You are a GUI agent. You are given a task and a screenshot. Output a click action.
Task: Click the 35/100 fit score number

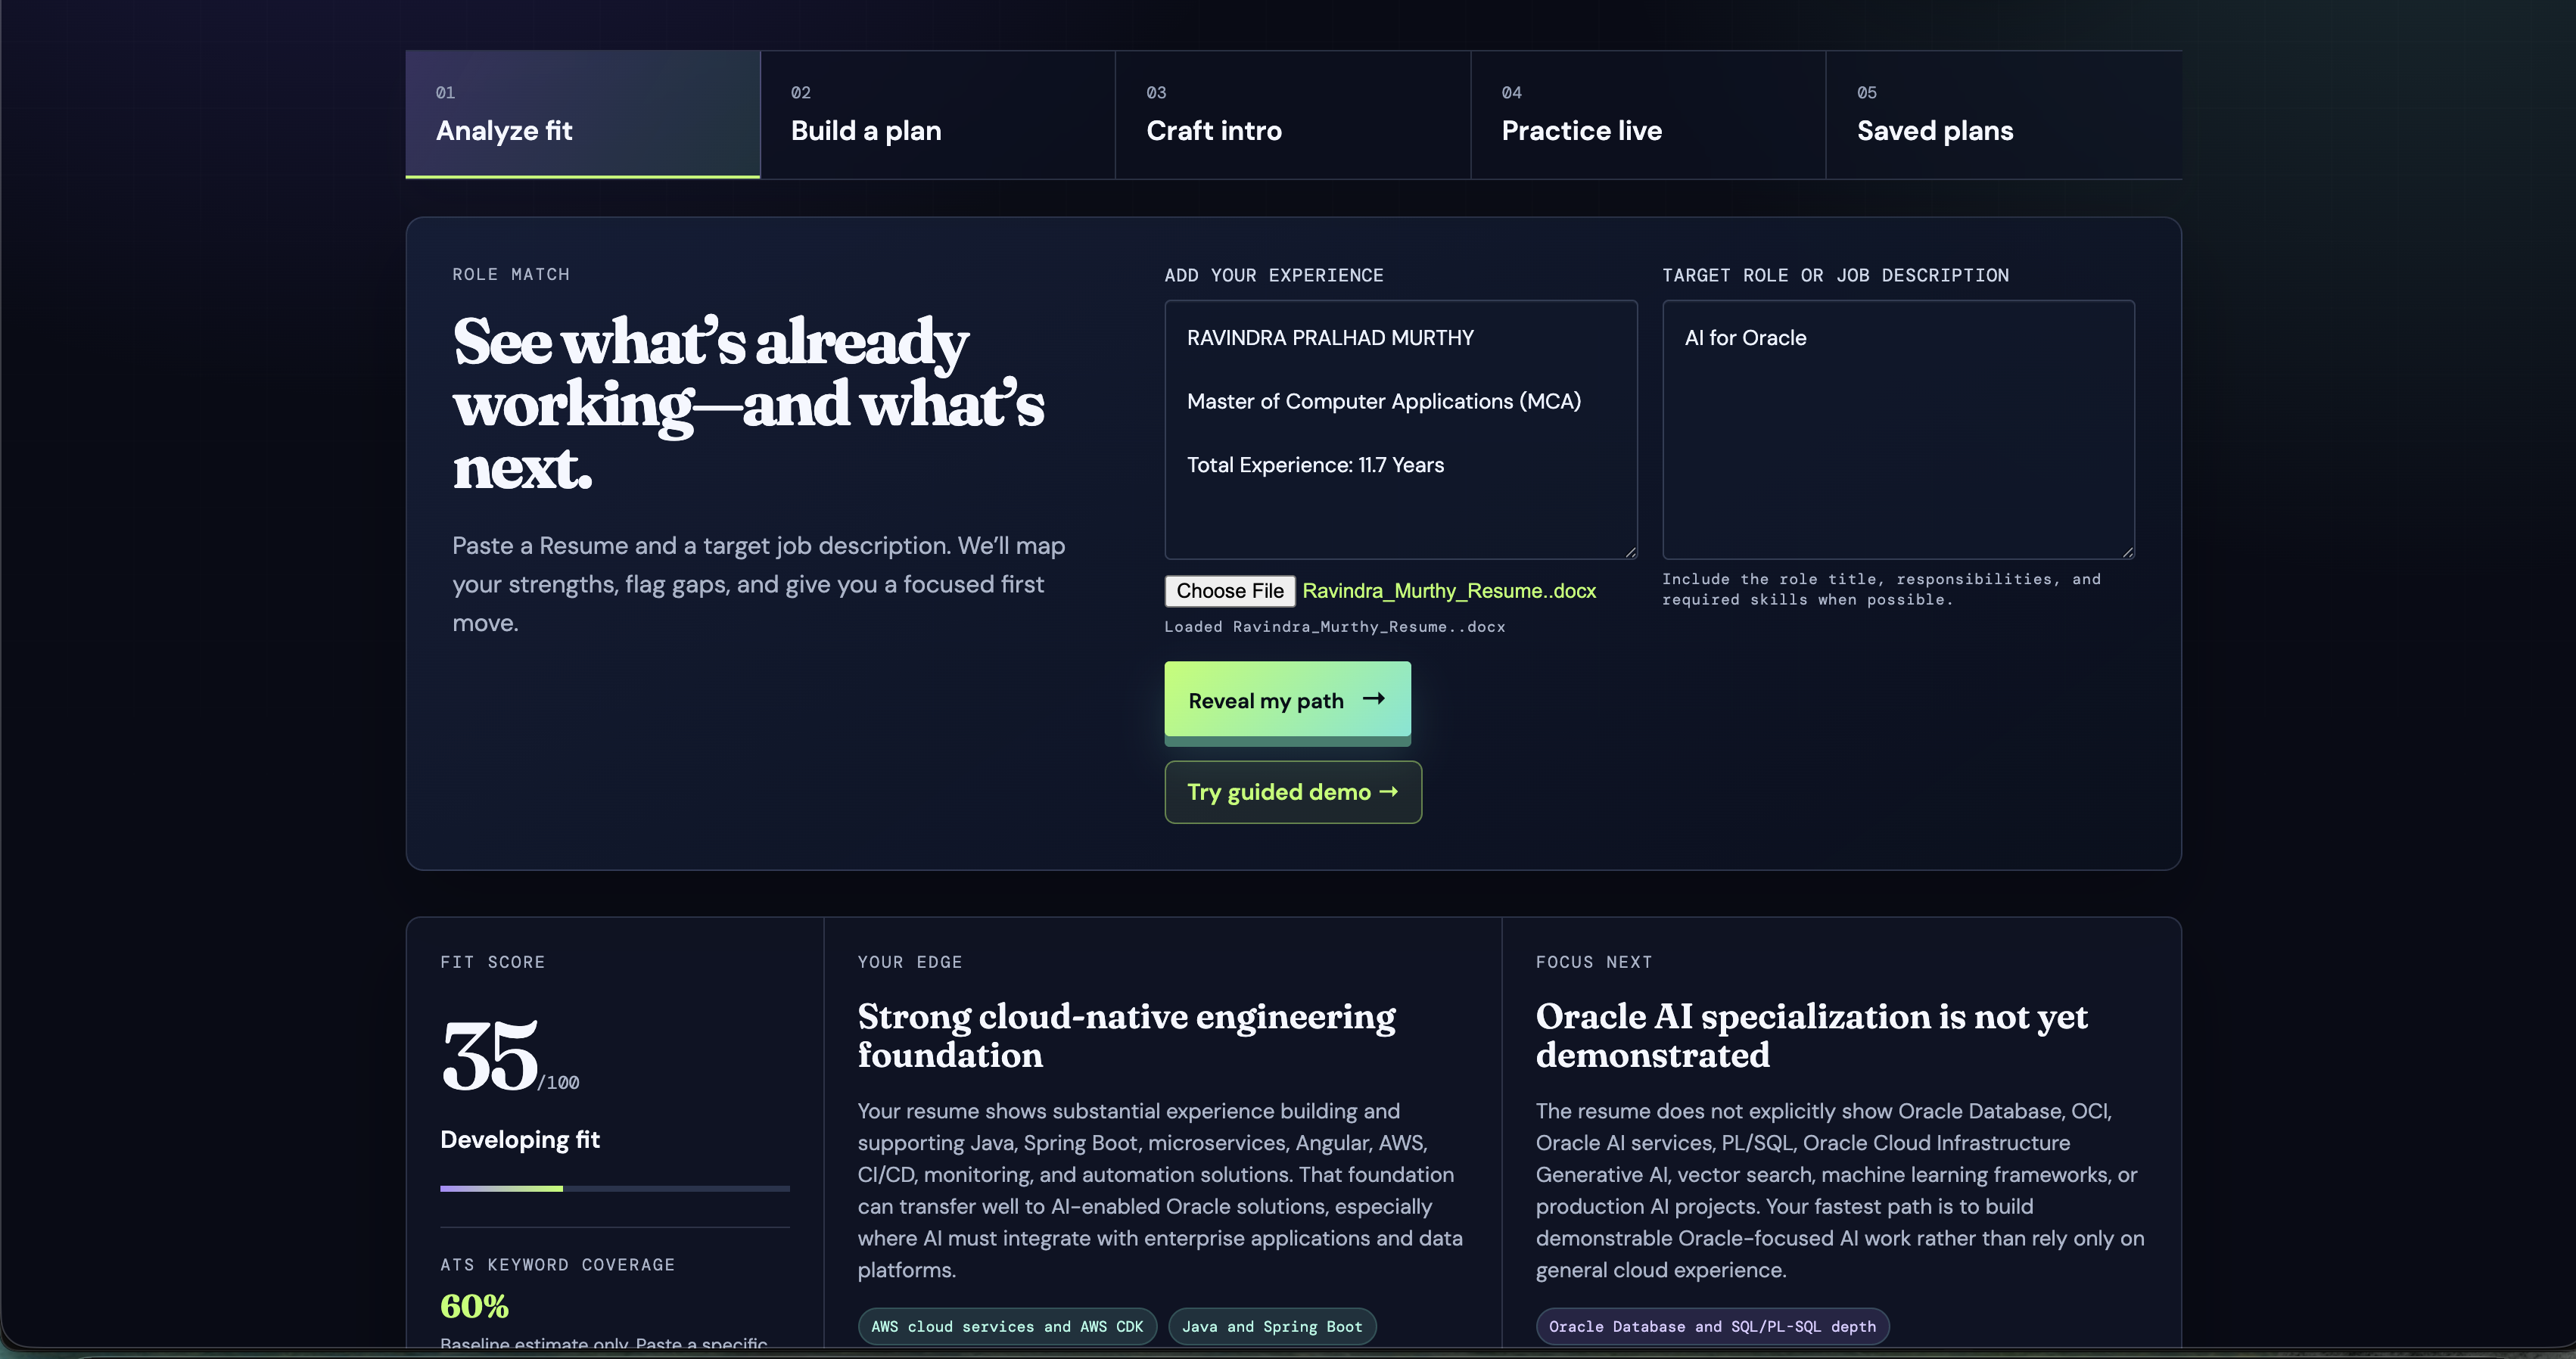pos(510,1056)
